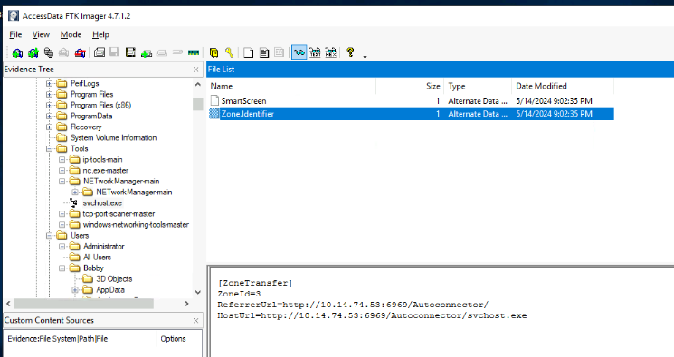
Task: Select SmartScreen file in File List
Action: [243, 101]
